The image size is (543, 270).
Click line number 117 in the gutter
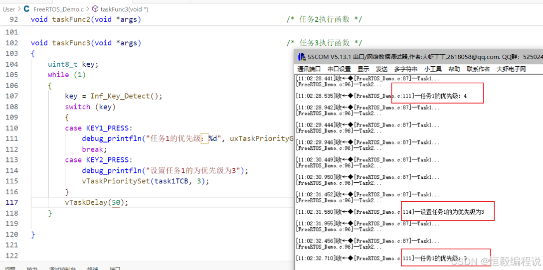(x=12, y=202)
